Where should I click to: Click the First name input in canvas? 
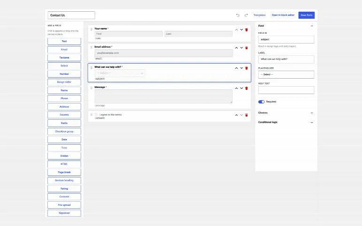point(128,34)
